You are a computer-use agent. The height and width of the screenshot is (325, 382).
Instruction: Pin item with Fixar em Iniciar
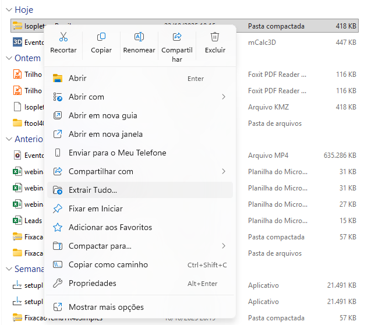pyautogui.click(x=95, y=209)
